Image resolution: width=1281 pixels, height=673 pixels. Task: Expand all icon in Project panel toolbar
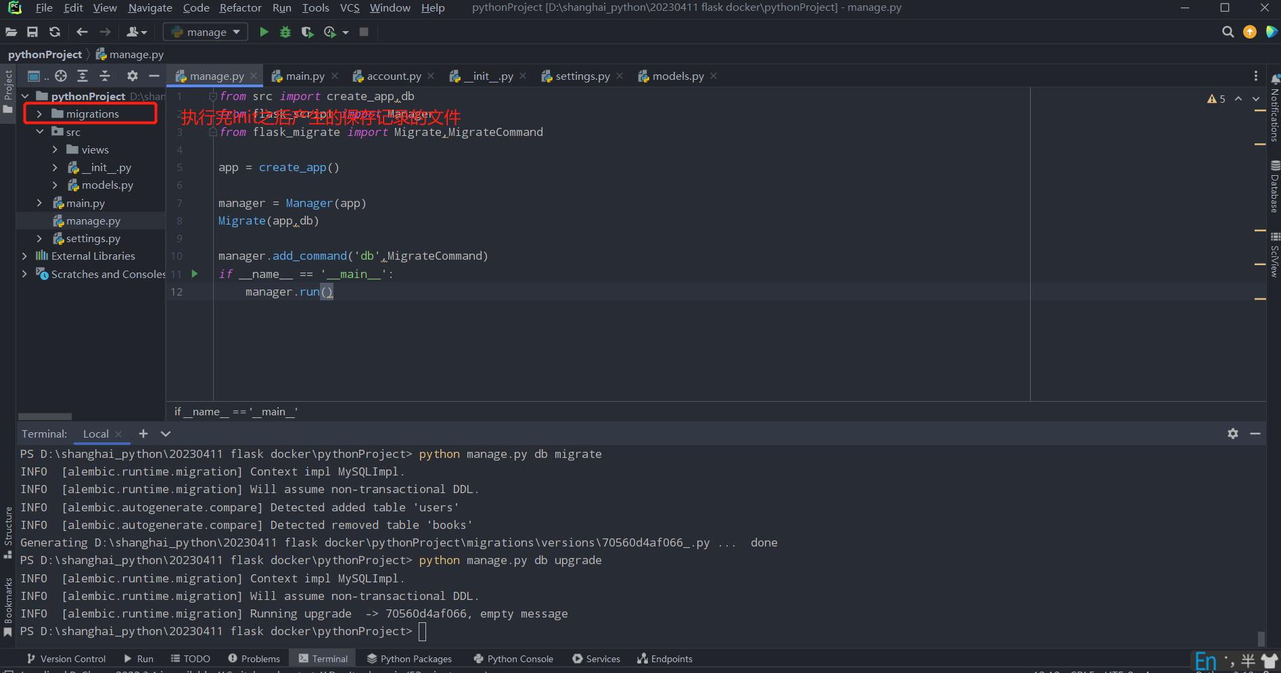83,76
